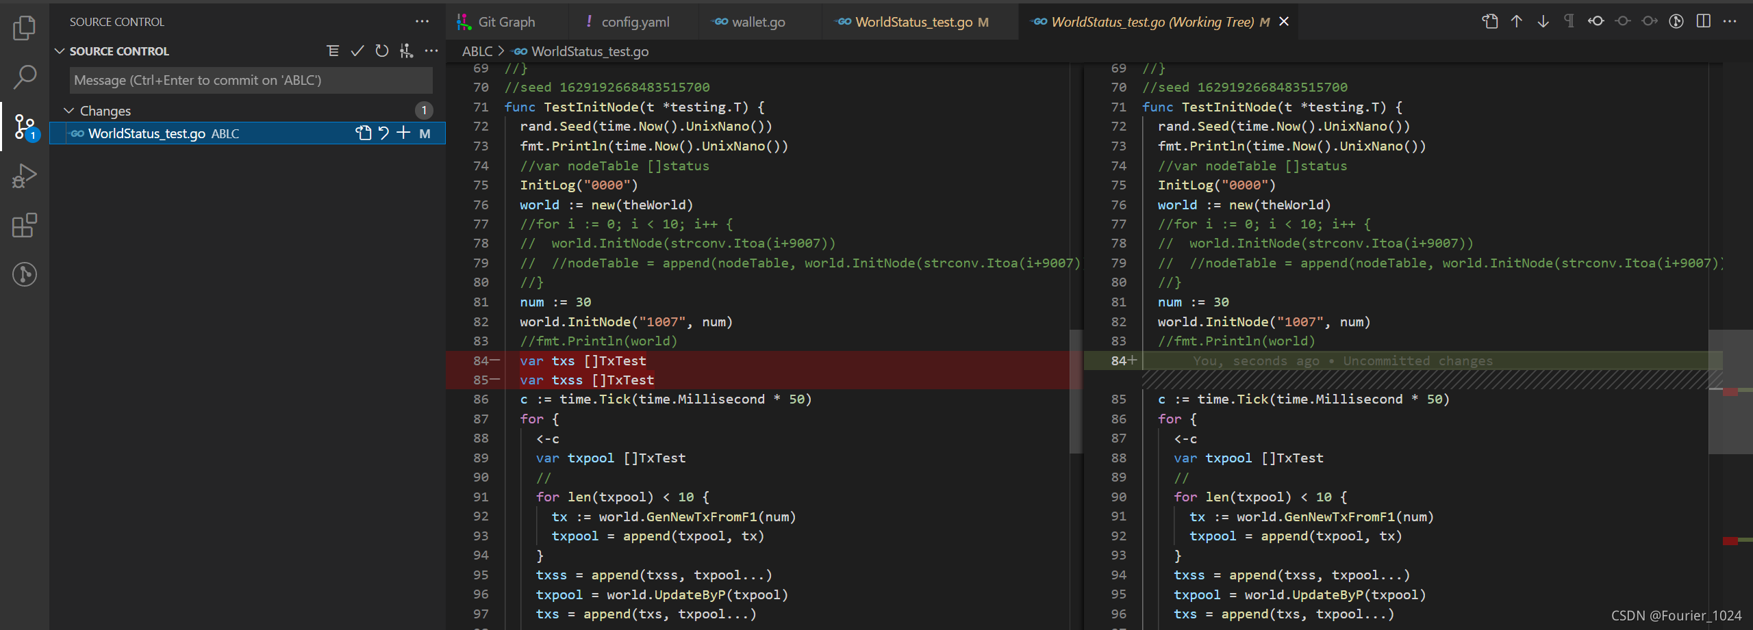This screenshot has height=630, width=1753.
Task: Open the Explorer view in activity bar
Action: pyautogui.click(x=25, y=28)
